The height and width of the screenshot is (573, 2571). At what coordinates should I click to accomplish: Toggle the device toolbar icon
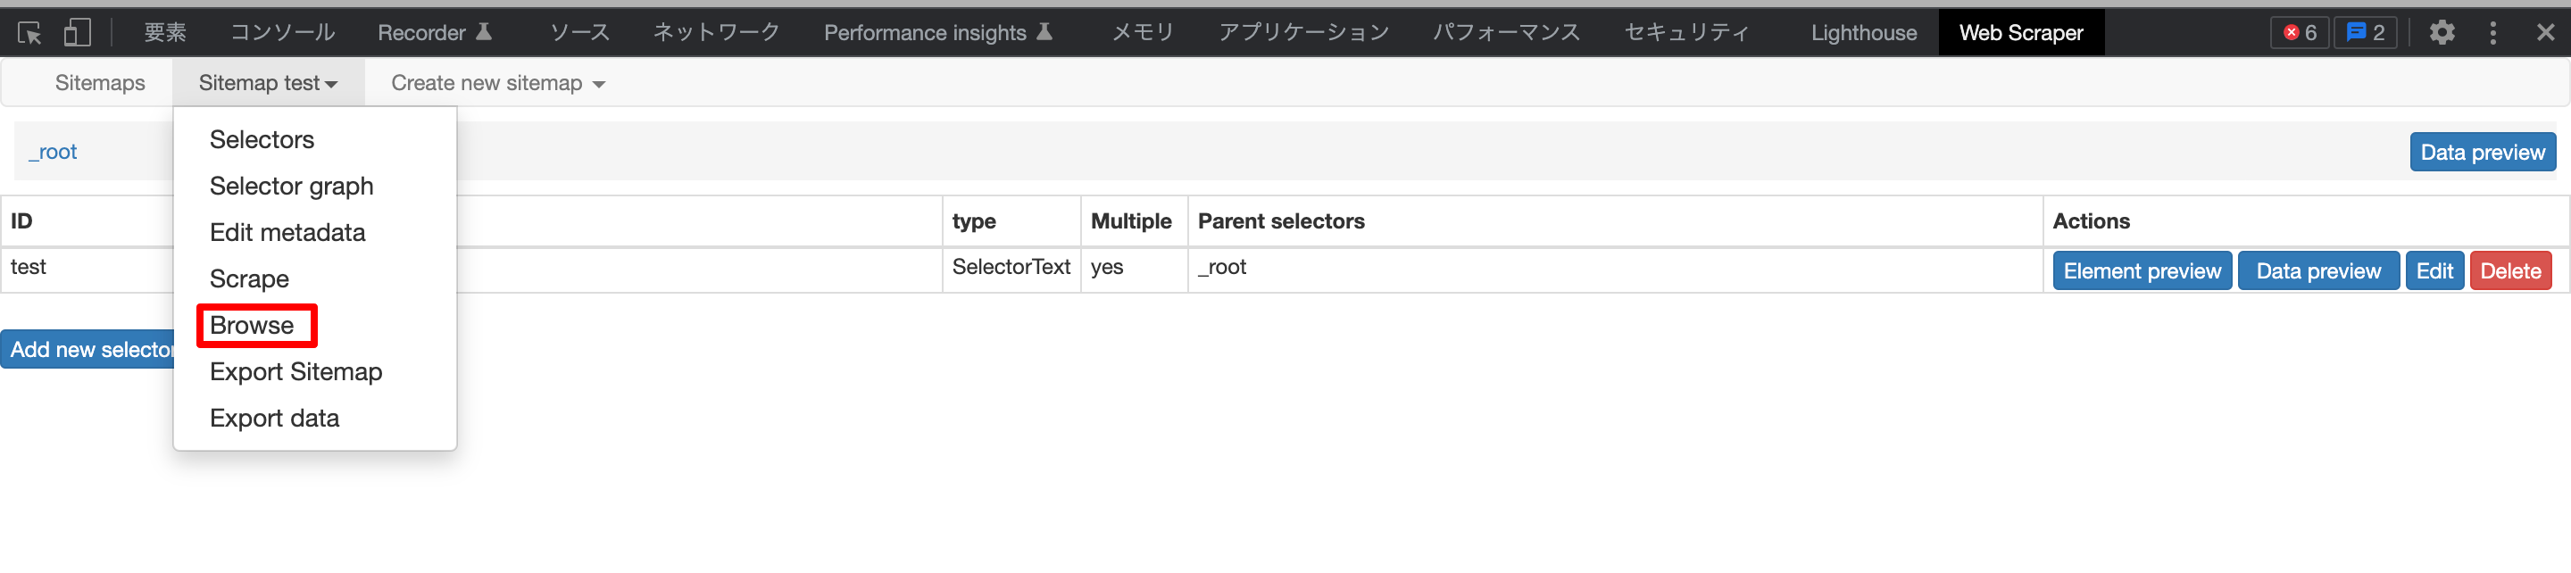coord(77,33)
